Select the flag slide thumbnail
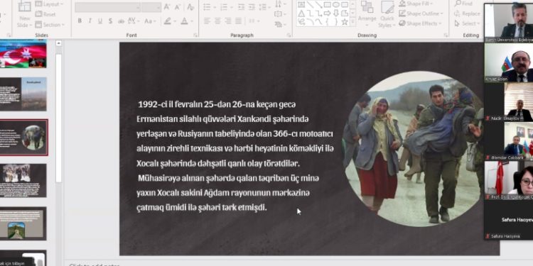This screenshot has height=266, width=533. (x=23, y=54)
